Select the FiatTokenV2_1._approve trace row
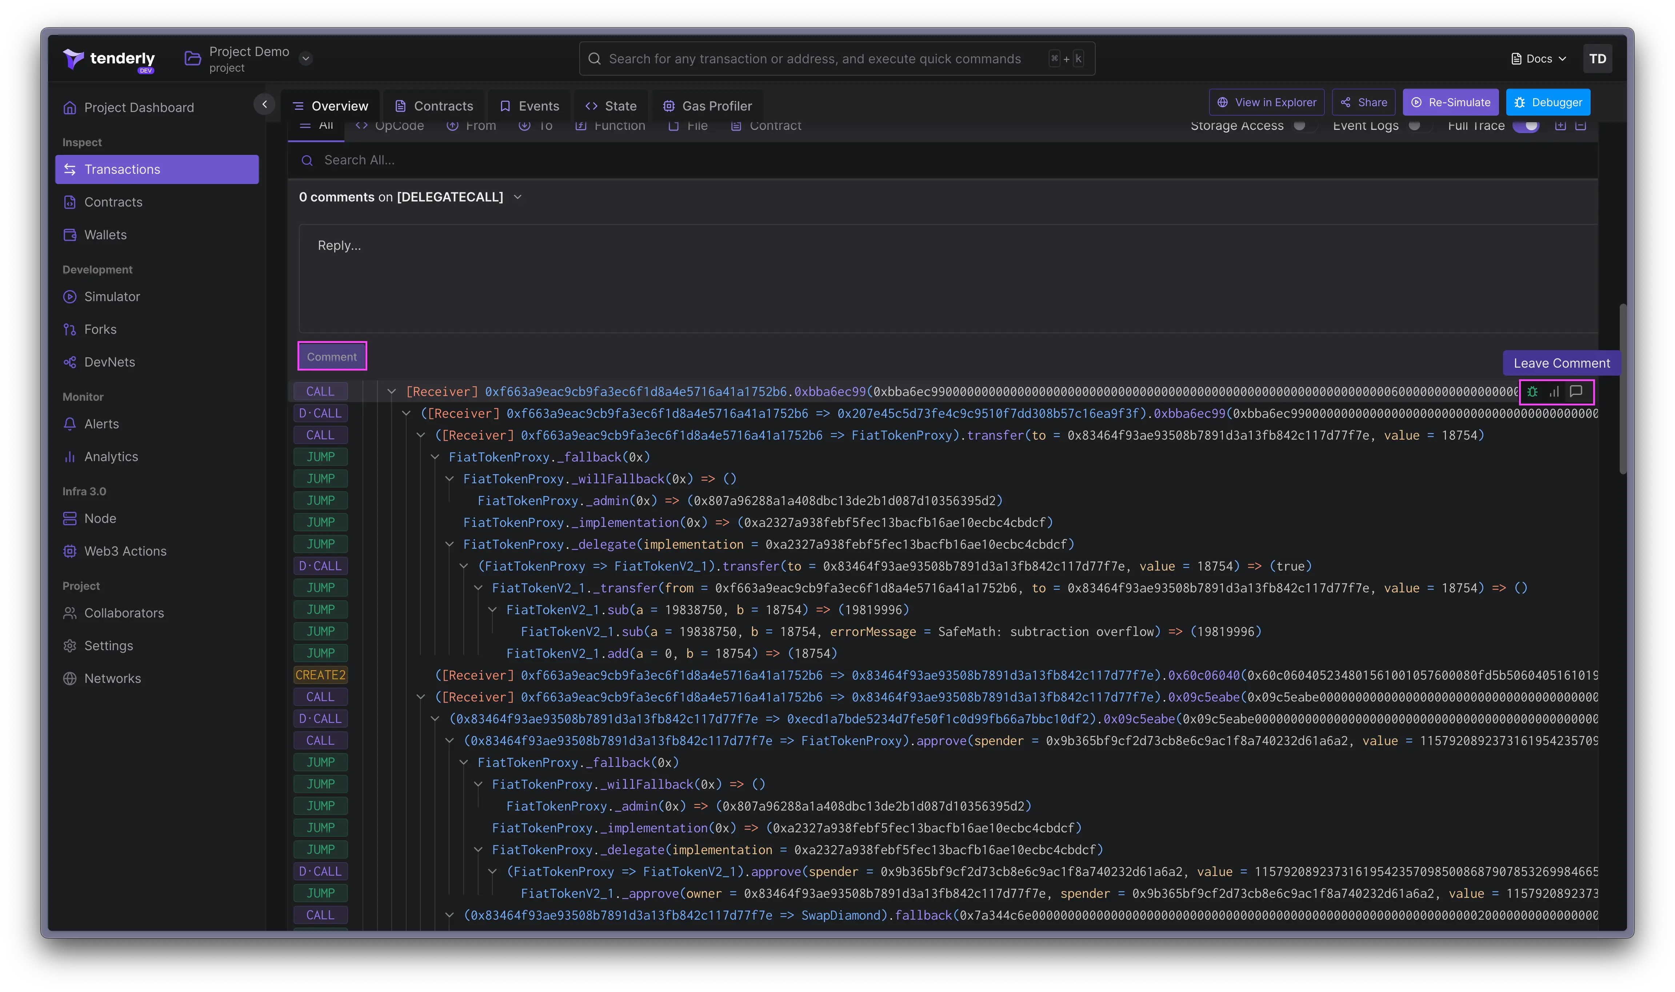The height and width of the screenshot is (992, 1675). coord(1059,894)
